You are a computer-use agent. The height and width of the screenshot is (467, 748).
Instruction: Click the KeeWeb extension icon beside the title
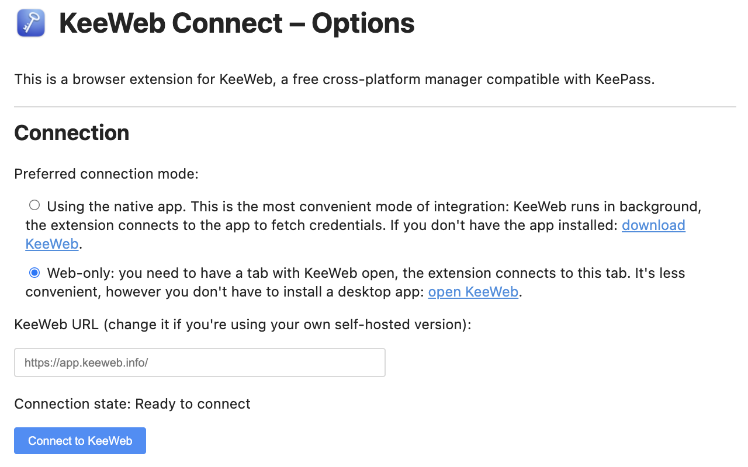click(x=30, y=23)
